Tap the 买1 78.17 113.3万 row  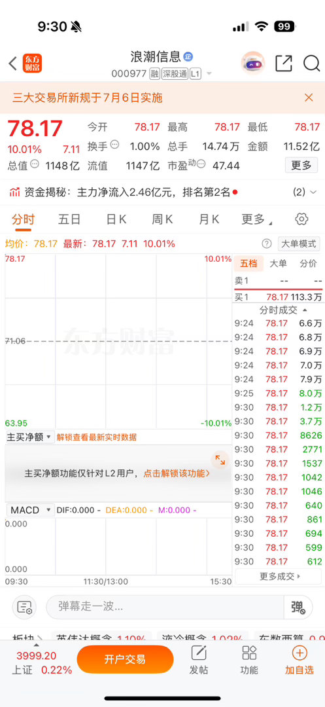point(278,297)
